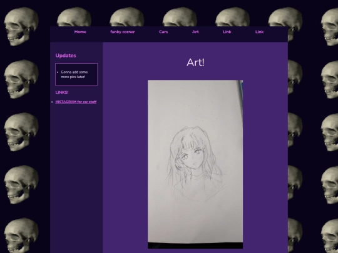Viewport: 338px width, 253px height.
Task: Click the Updates sidebar heading
Action: pos(66,56)
